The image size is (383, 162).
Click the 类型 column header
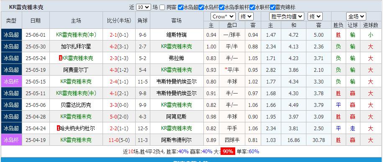coord(11,20)
